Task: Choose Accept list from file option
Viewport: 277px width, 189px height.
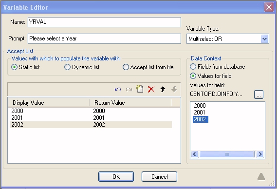Action: [x=126, y=67]
